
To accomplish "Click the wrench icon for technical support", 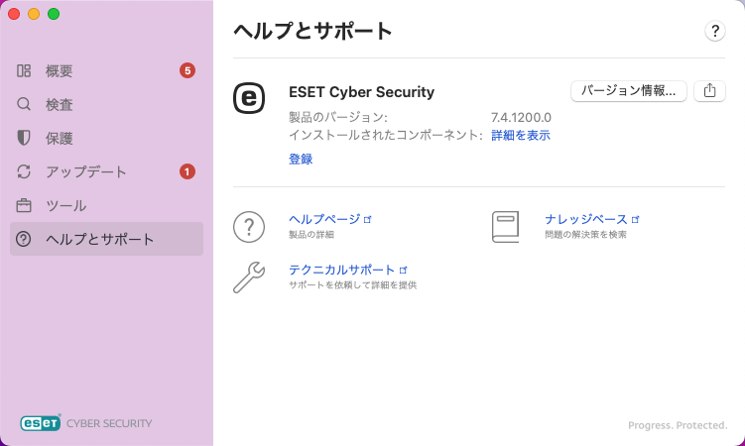I will [x=248, y=277].
